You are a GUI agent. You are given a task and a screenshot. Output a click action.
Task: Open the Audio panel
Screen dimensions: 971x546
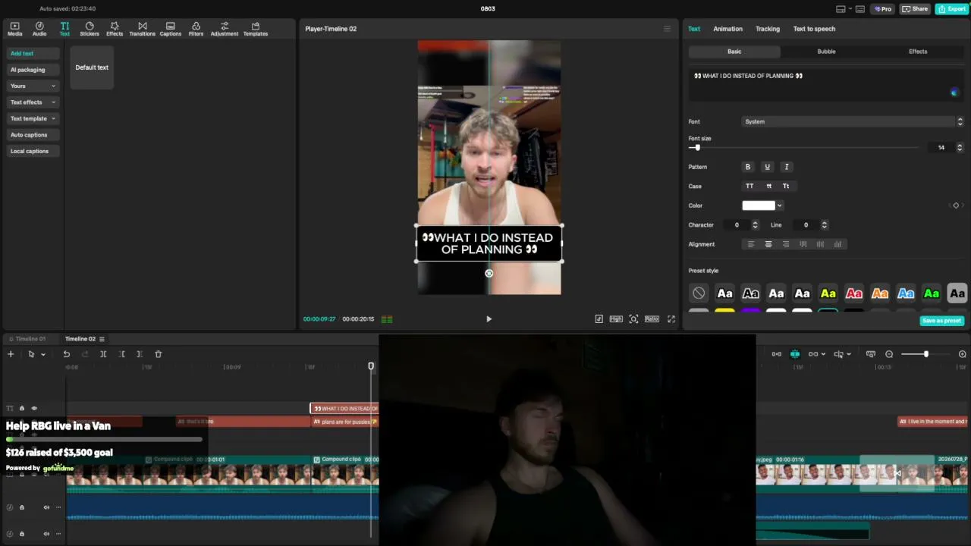39,29
